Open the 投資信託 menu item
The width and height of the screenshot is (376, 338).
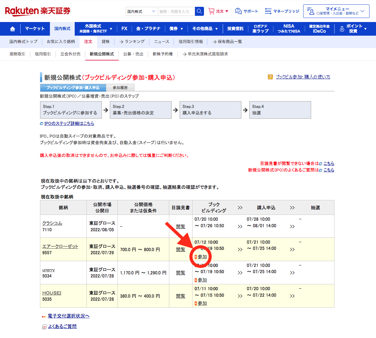coord(235,29)
